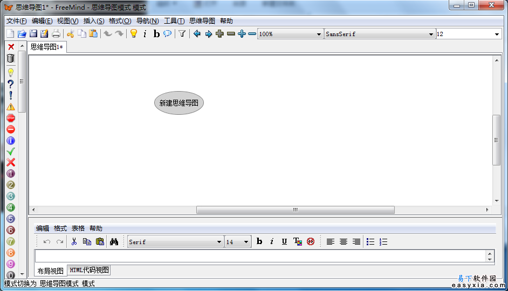The width and height of the screenshot is (508, 291).
Task: Expand the note editor font size 14 dropdown
Action: point(246,242)
